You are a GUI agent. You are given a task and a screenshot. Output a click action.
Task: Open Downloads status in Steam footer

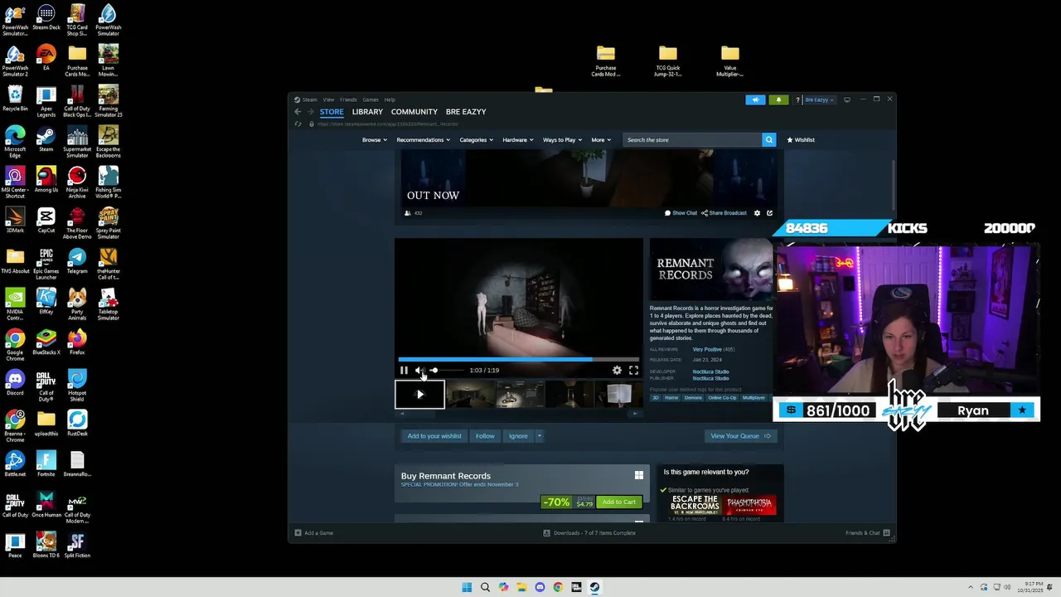pyautogui.click(x=589, y=533)
